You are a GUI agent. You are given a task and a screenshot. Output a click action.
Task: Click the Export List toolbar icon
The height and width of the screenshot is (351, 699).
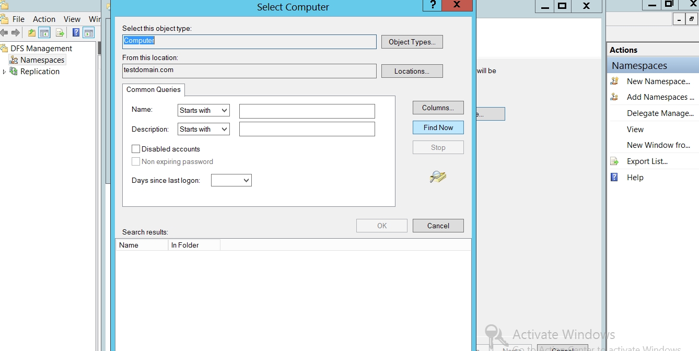point(60,33)
